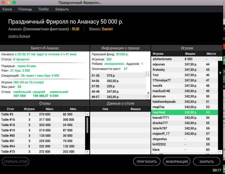Select player olegswiss
The height and width of the screenshot is (174, 225).
(x=184, y=139)
